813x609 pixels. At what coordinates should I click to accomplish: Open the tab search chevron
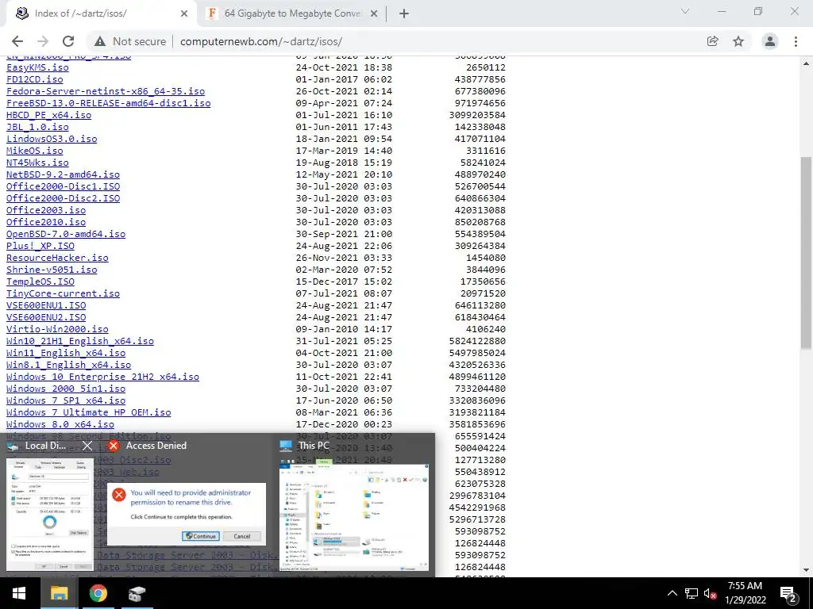[685, 11]
